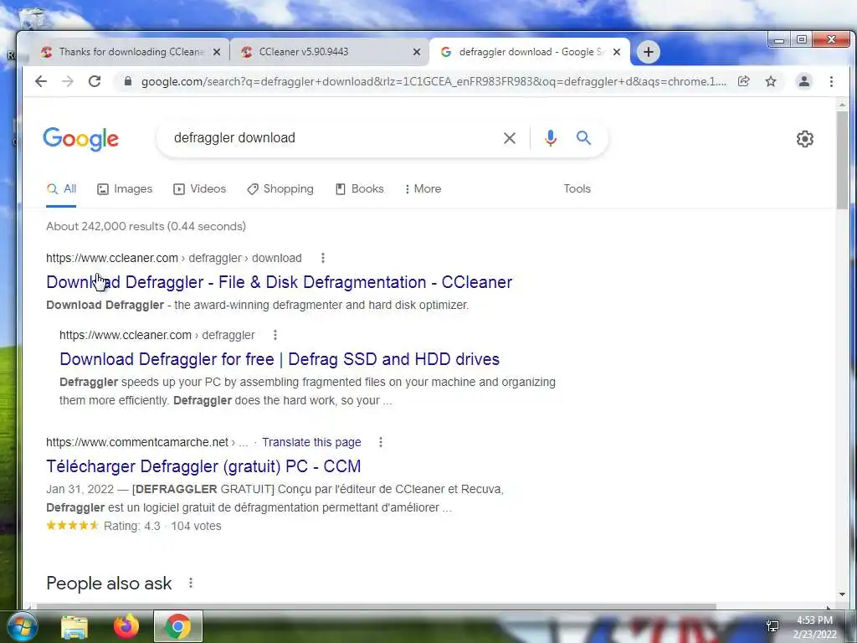Click the scrollbar down arrow
The height and width of the screenshot is (643, 857).
coord(842,594)
